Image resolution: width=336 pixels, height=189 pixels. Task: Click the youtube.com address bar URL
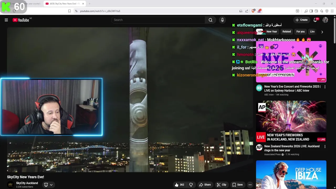point(100,11)
